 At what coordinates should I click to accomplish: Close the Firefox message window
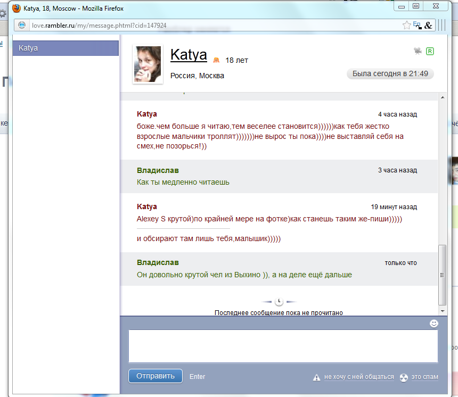click(x=436, y=6)
